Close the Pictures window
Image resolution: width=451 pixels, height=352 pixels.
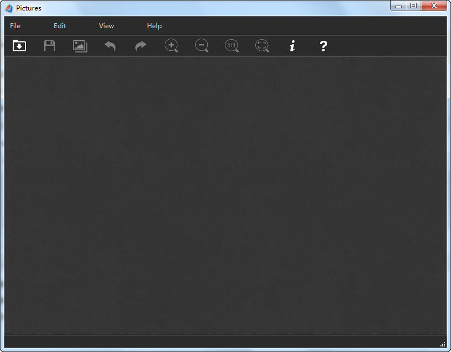click(434, 6)
